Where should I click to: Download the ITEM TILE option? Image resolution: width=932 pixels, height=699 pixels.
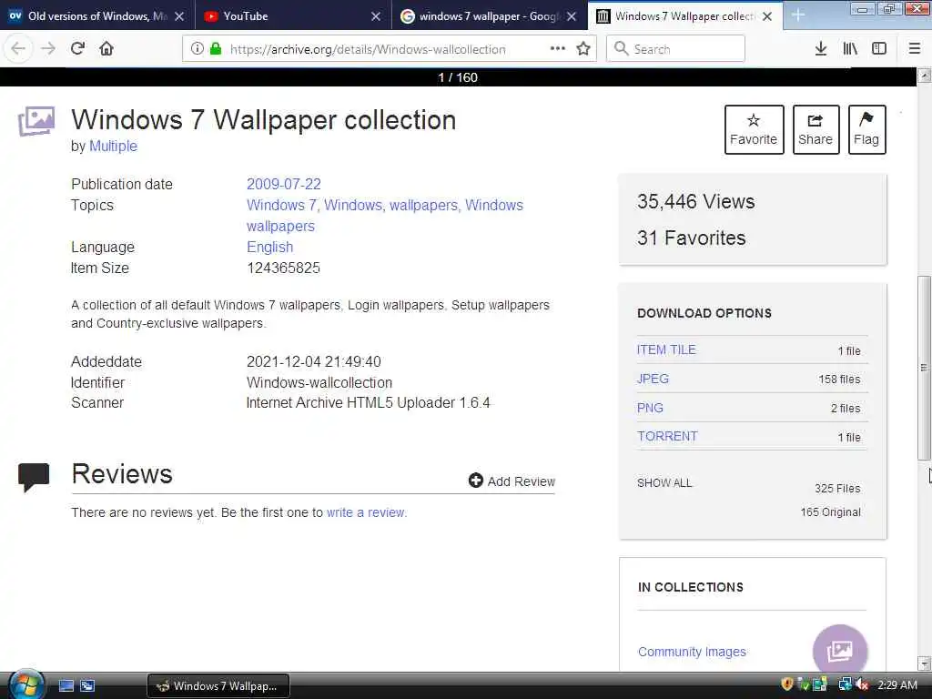665,350
